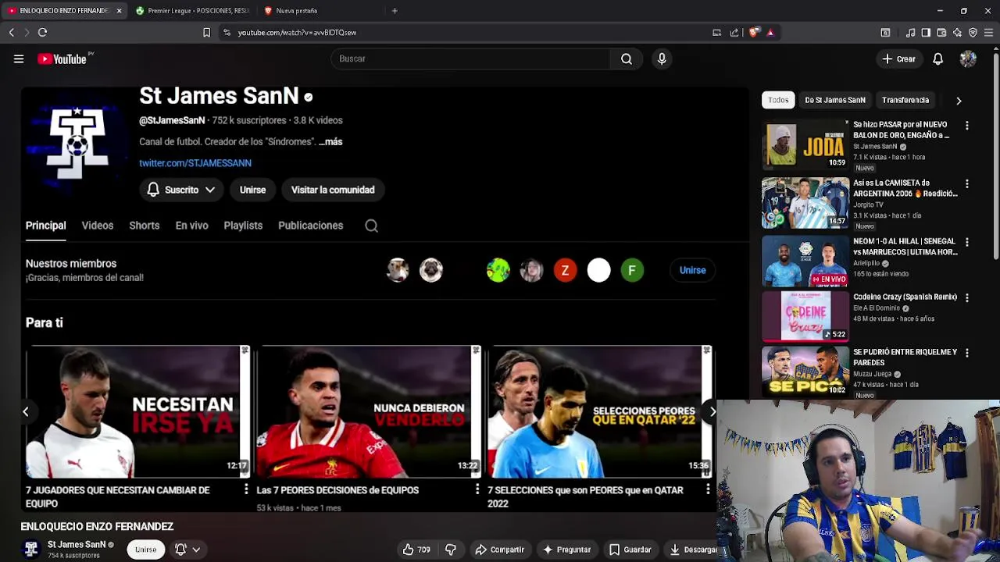Screen dimensions: 1000x562
Task: Click Unirse in the Nuestros miembros row
Action: pyautogui.click(x=692, y=270)
